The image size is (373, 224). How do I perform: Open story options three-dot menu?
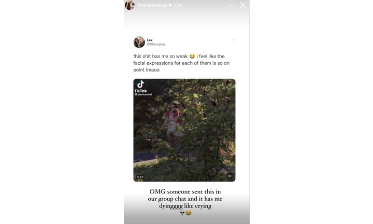click(231, 5)
